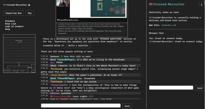Open the Map button
205x109 pixels.
pos(30,13)
